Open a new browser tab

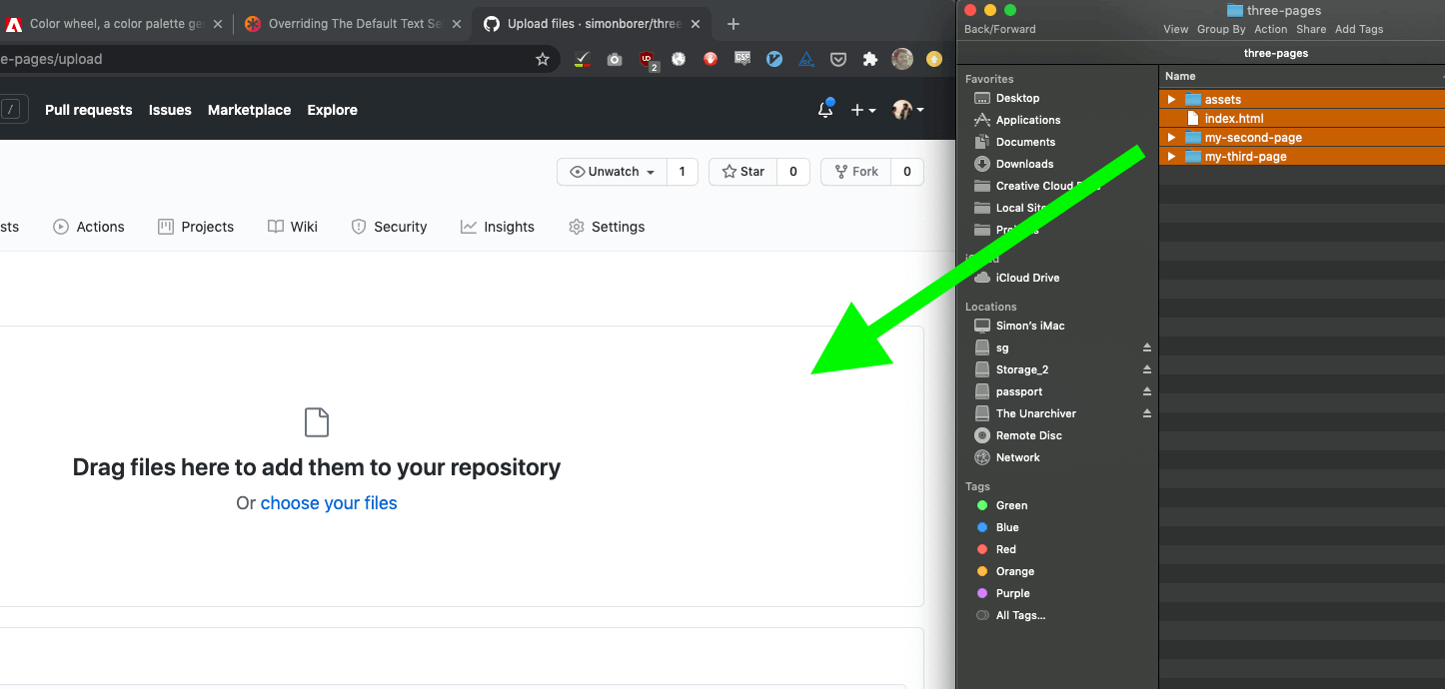[733, 24]
